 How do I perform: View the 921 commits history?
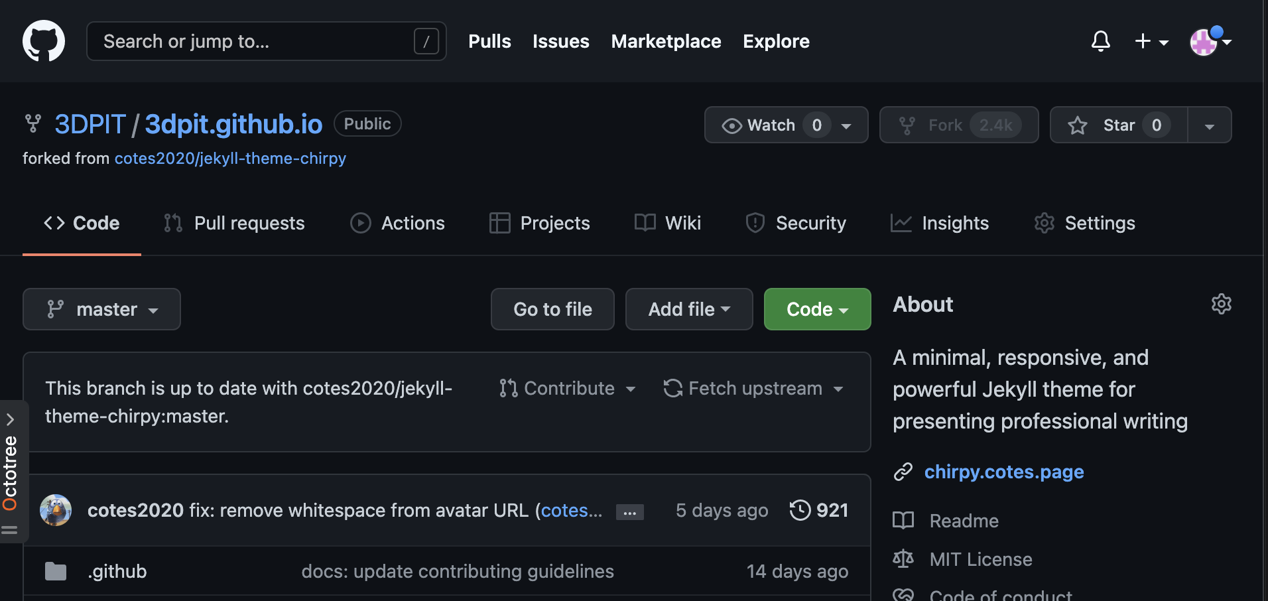click(819, 510)
